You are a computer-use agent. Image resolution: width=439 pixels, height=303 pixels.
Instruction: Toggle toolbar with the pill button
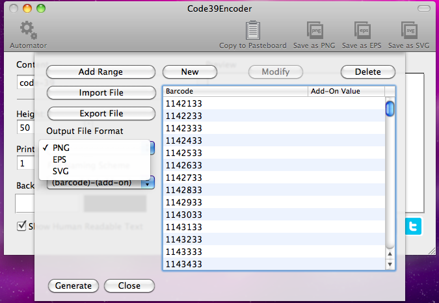(x=424, y=8)
